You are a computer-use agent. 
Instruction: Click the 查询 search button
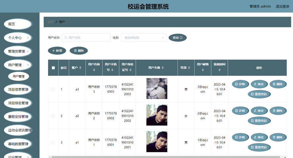tap(178, 38)
